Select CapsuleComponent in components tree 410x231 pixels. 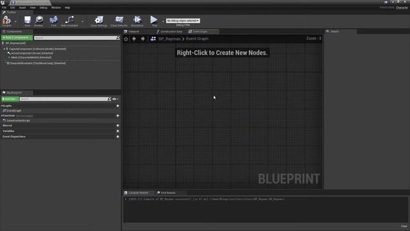pos(37,49)
